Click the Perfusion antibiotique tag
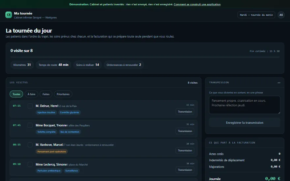The image size is (290, 181). (x=49, y=171)
